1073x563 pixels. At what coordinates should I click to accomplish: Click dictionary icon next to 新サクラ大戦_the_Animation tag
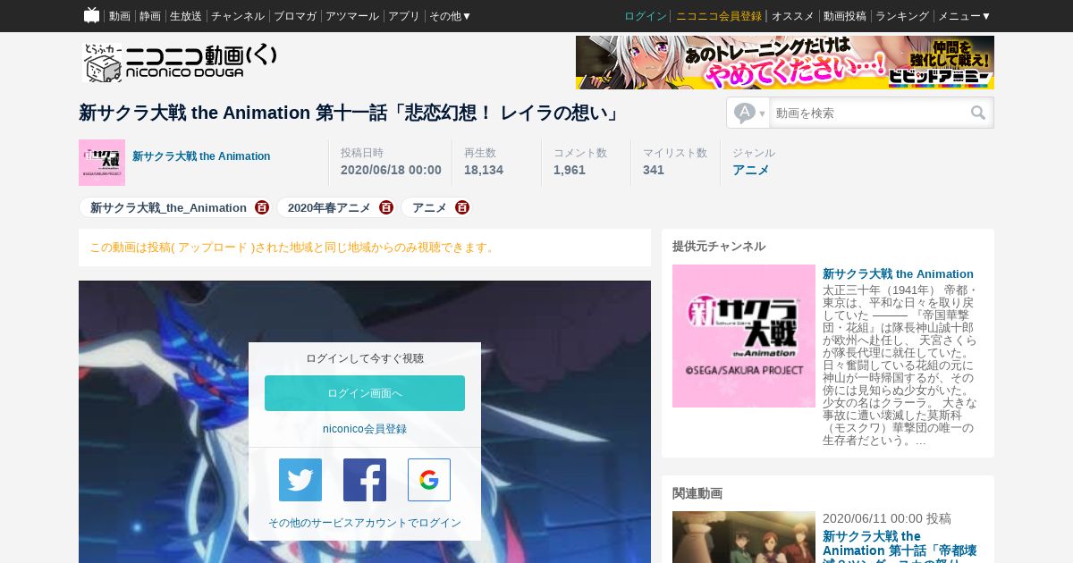coord(262,207)
